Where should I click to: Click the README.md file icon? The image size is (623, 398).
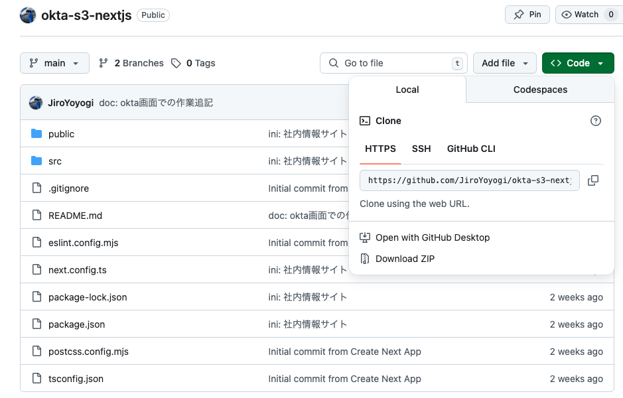pos(36,216)
